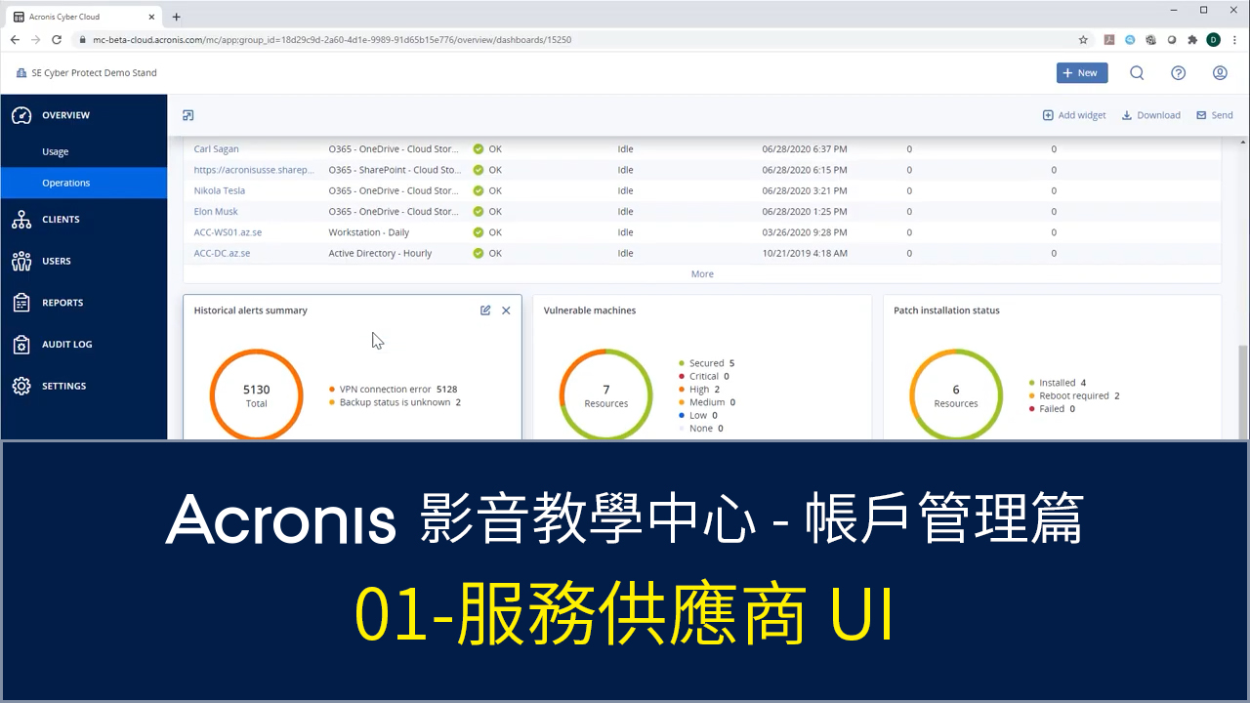1250x703 pixels.
Task: Open the Chrome profile avatar D
Action: click(1214, 40)
